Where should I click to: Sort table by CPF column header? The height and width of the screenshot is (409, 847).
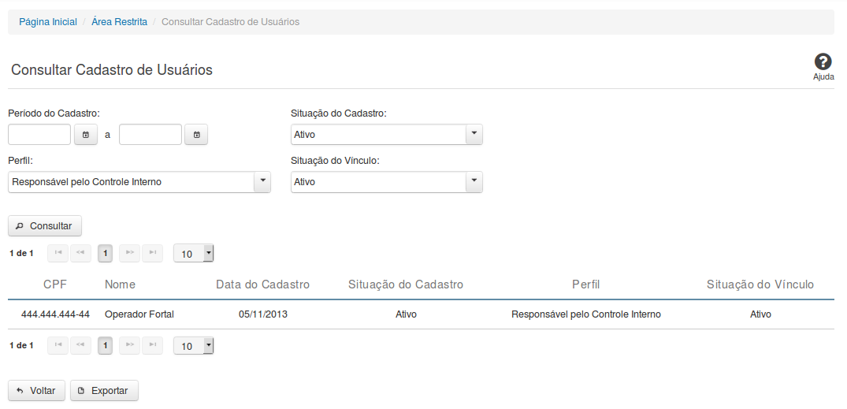55,284
